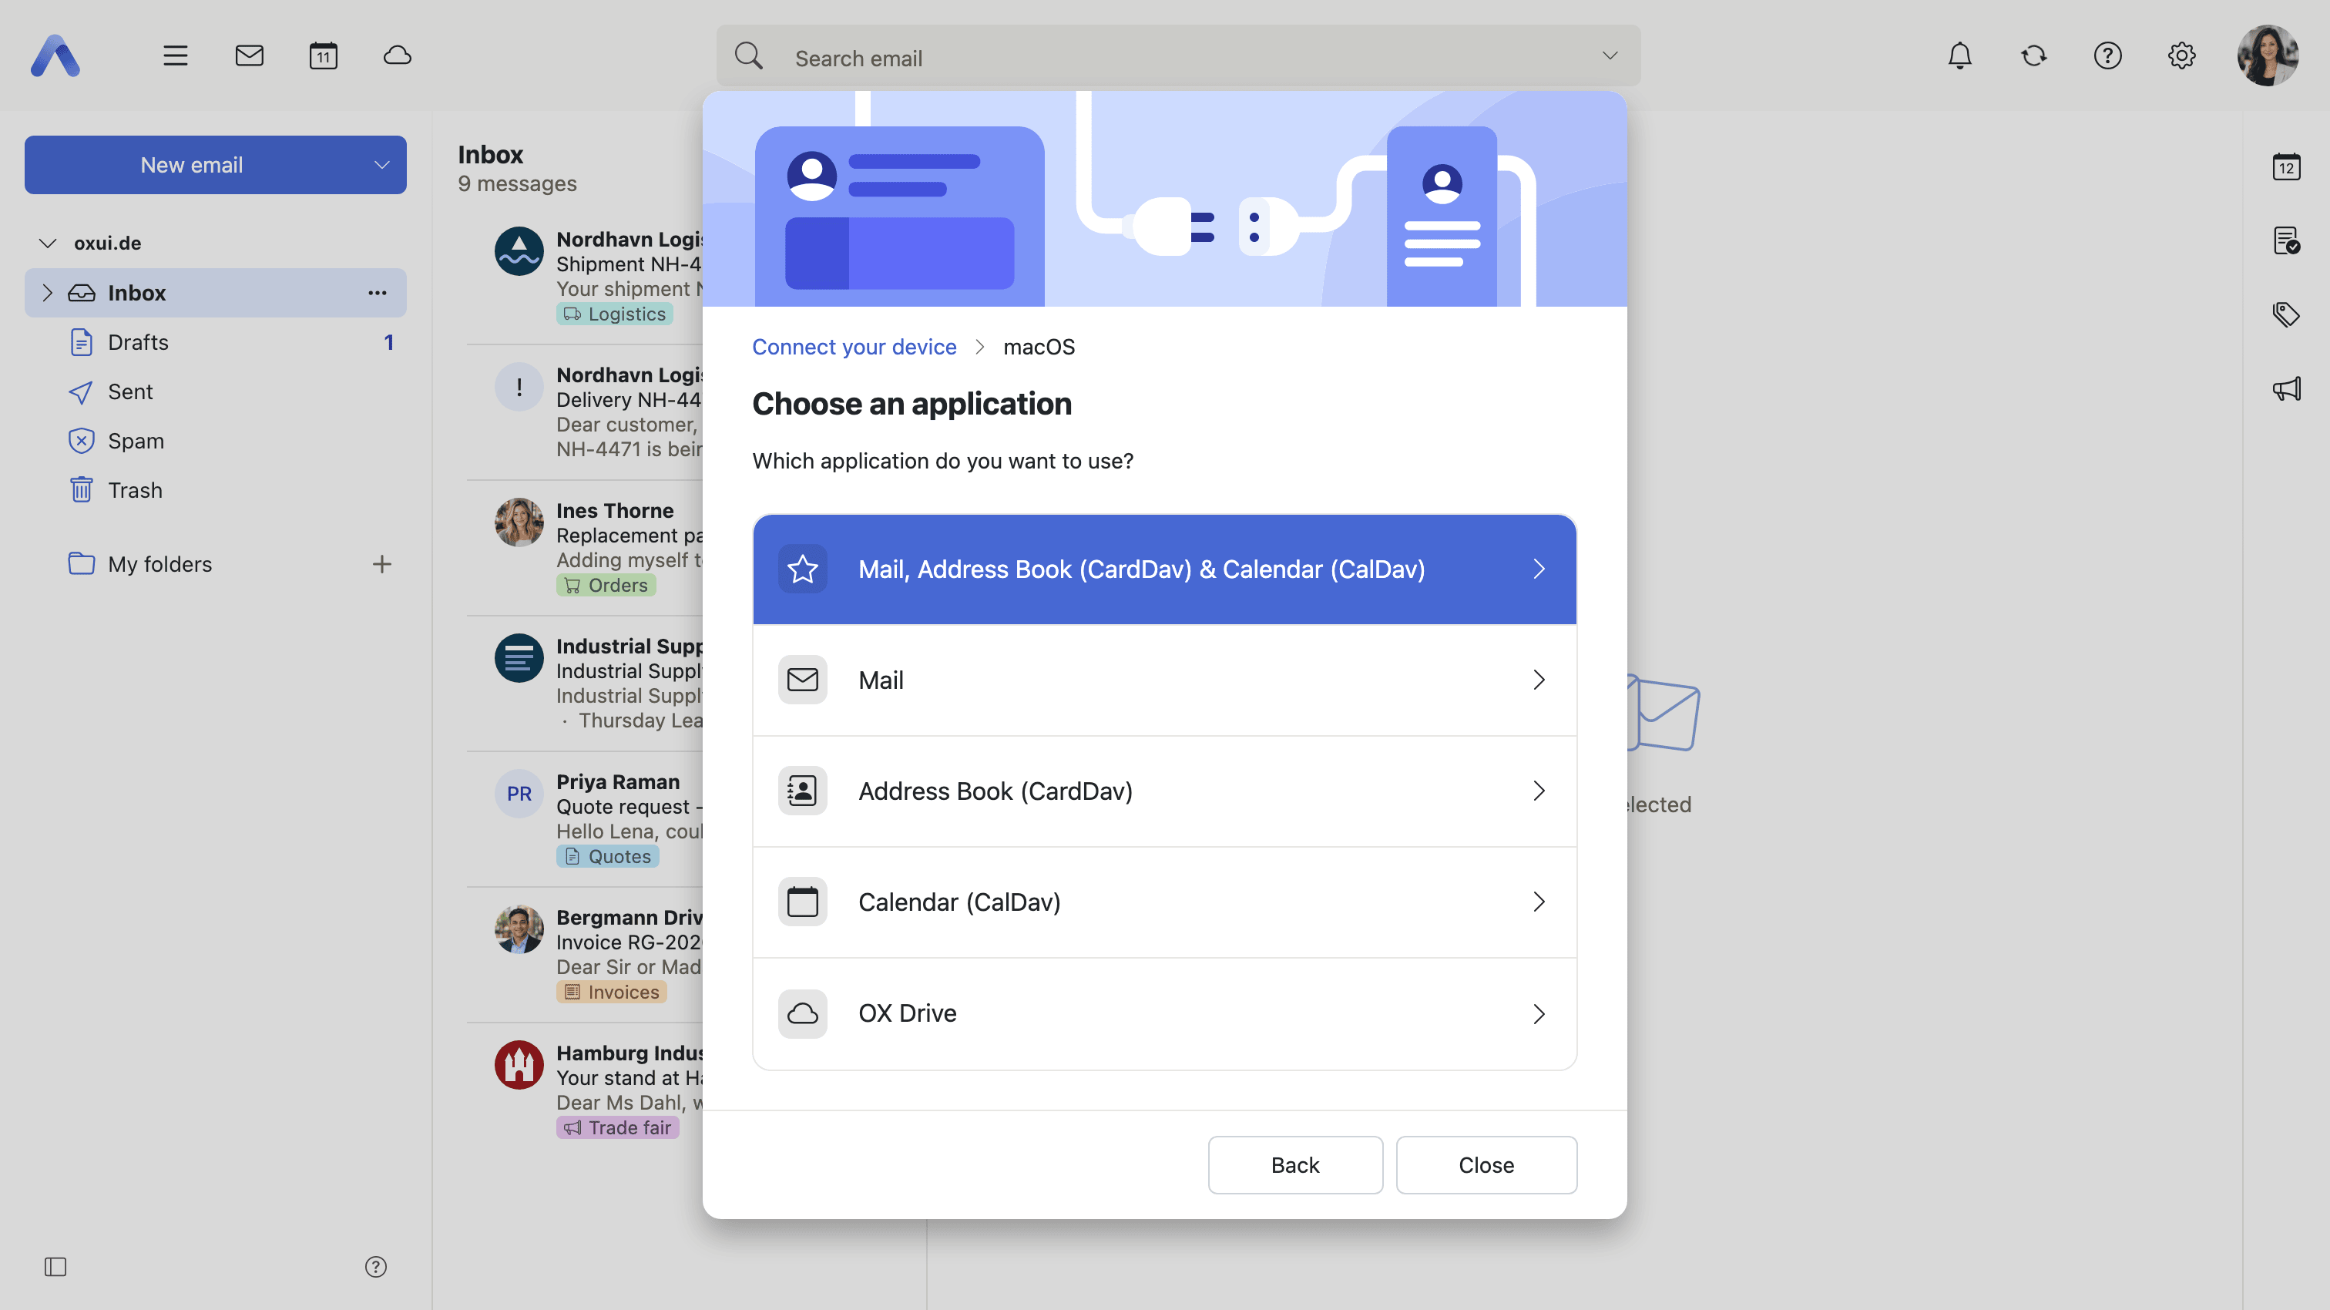This screenshot has height=1310, width=2330.
Task: Expand the Inbox folder chevron
Action: 48,292
